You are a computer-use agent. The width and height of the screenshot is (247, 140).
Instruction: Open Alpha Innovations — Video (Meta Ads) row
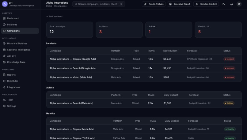(x=144, y=77)
